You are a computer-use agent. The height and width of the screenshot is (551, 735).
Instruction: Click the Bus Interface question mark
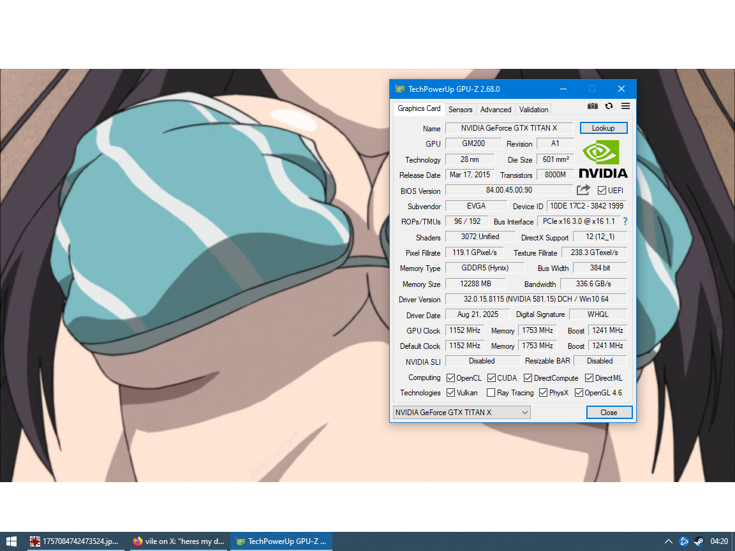click(625, 221)
